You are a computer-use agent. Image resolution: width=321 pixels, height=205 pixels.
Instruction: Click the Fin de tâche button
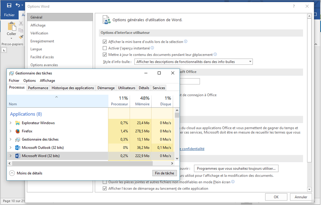[164, 173]
